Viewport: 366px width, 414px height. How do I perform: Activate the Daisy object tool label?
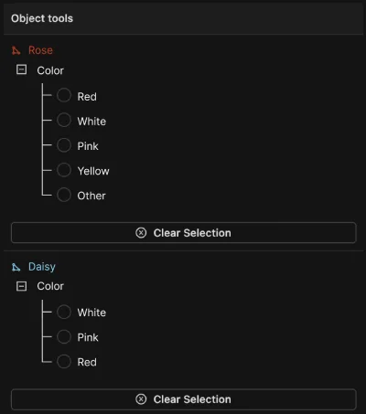(x=42, y=267)
